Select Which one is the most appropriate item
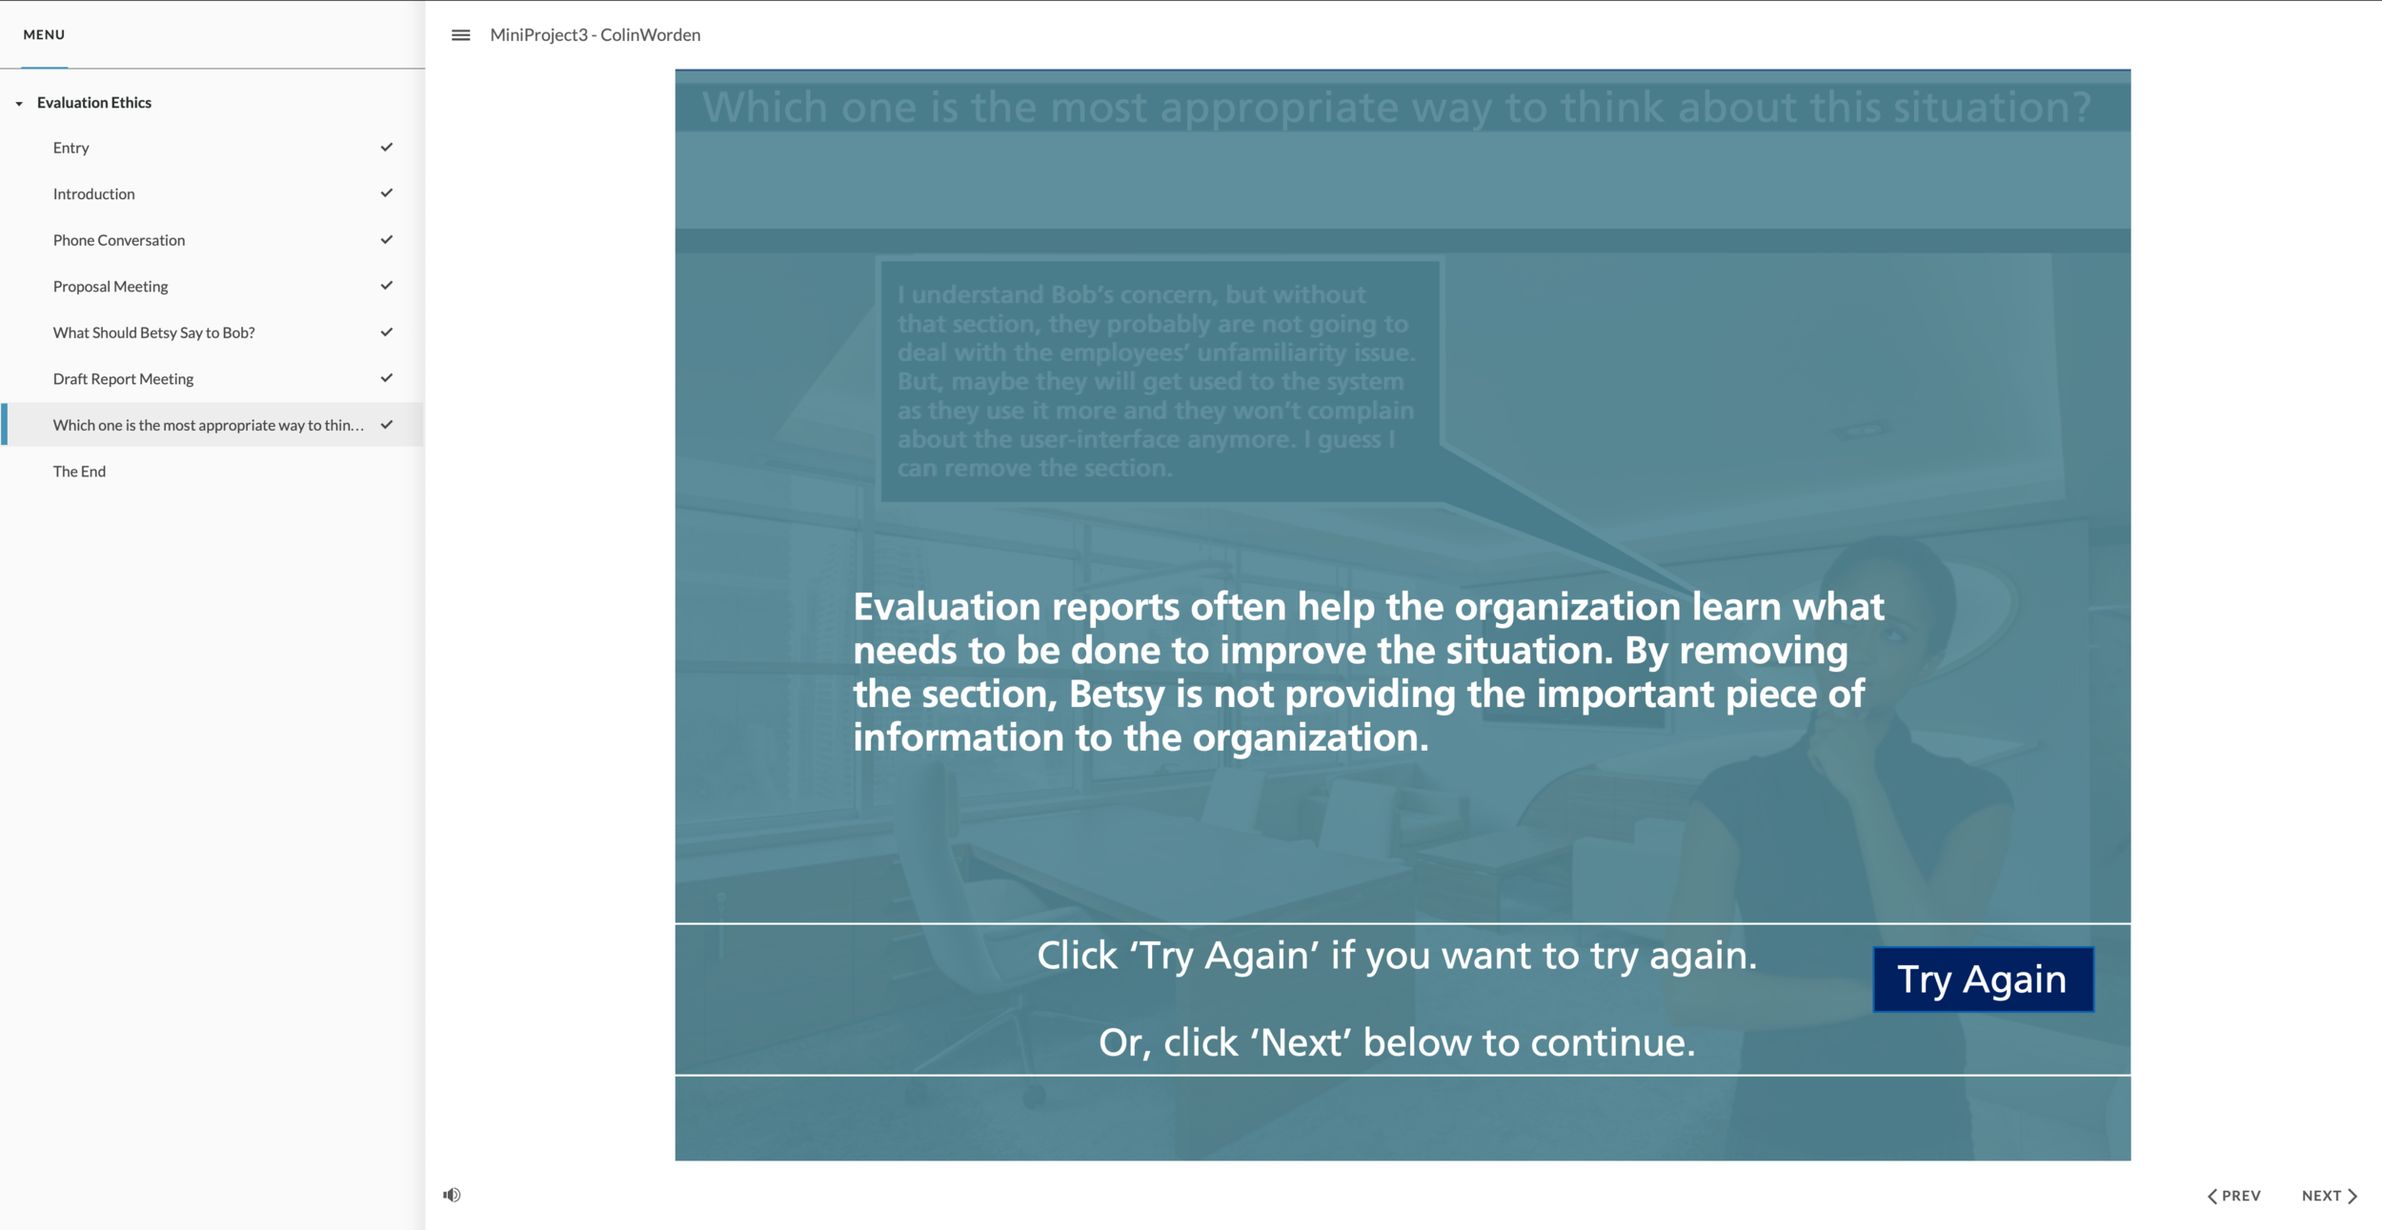 point(208,425)
